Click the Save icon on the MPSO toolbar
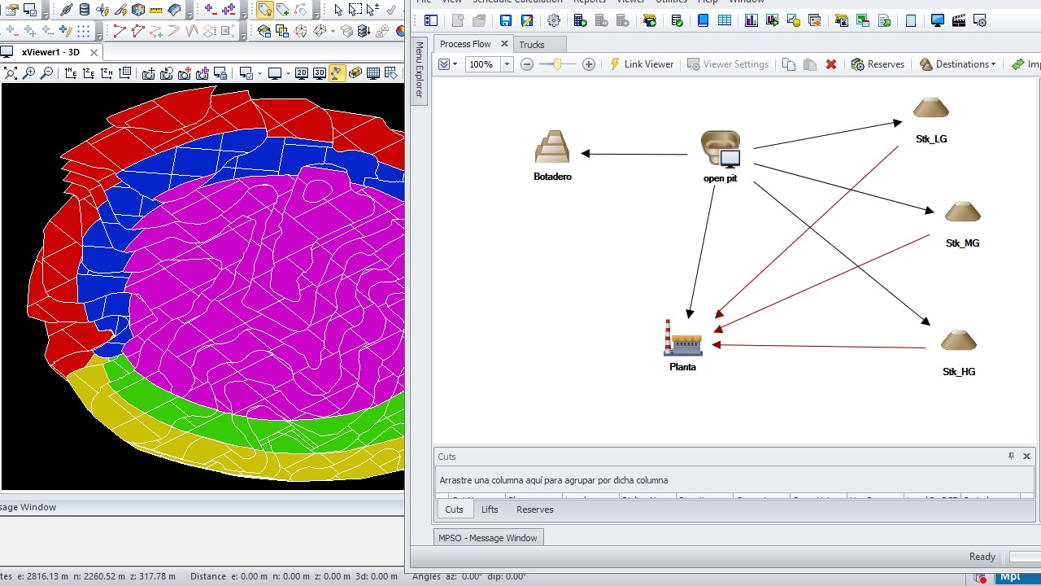 pyautogui.click(x=505, y=20)
